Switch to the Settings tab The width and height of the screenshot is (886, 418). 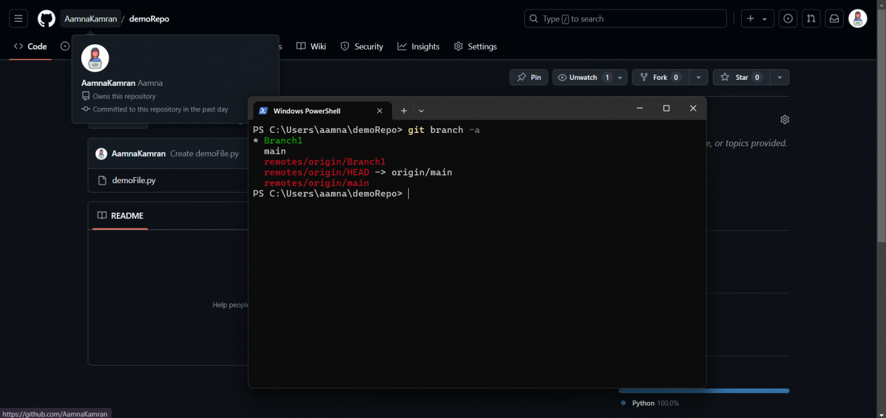481,46
